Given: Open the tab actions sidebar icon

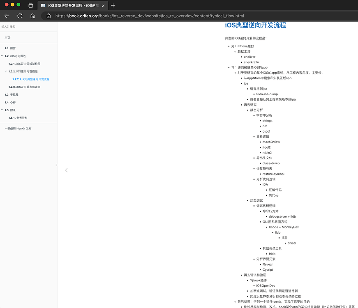Looking at the screenshot, I should point(31,5).
